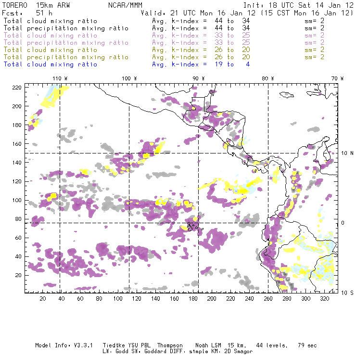This screenshot has width=356, height=356.
Task: Click the "Valid: 21 UTC Mon 16 Jan 12" text
Action: (x=198, y=13)
